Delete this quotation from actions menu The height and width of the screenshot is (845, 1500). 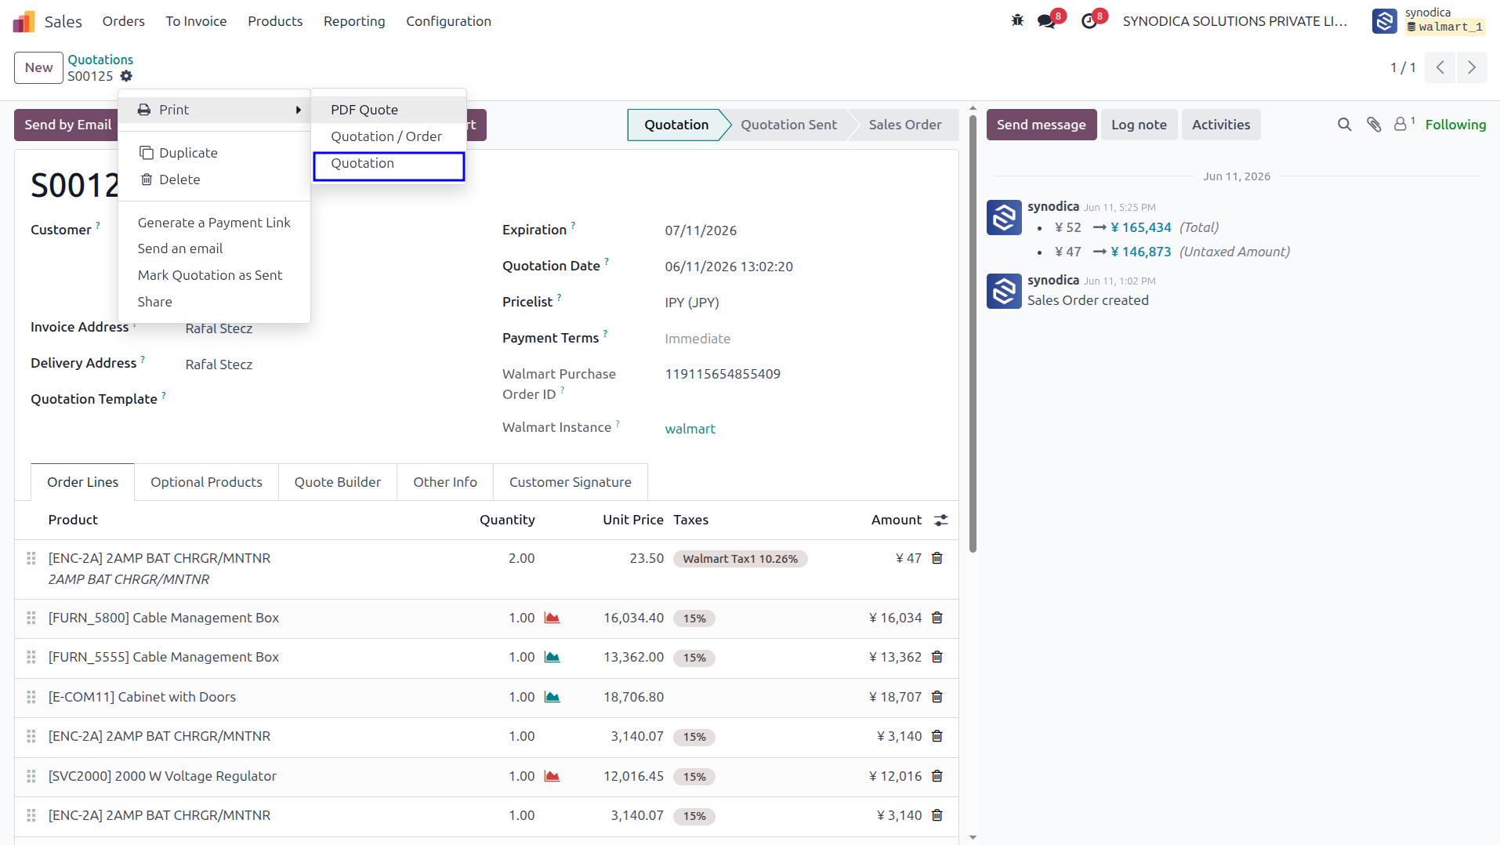[x=214, y=180]
